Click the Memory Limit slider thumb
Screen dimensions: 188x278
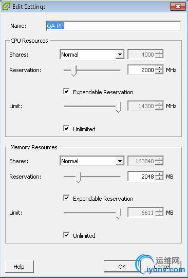pyautogui.click(x=119, y=214)
